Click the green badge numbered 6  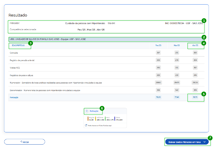(x=102, y=108)
